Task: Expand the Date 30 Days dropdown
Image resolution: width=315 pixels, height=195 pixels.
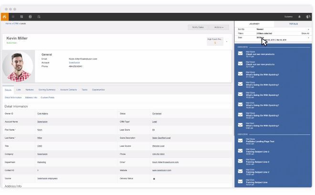Action: click(308, 37)
